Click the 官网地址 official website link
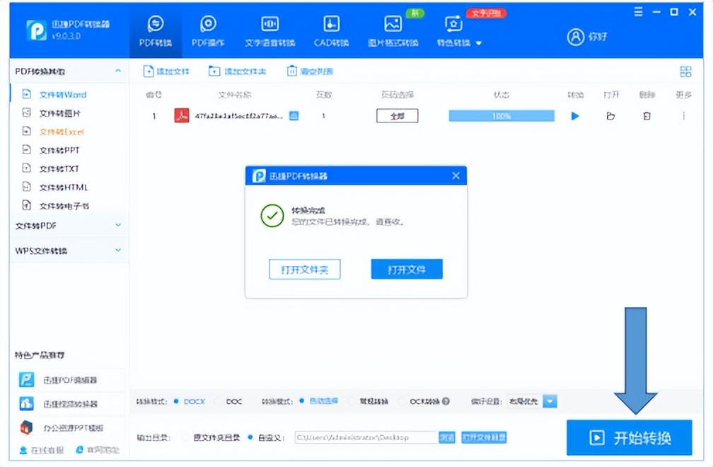The height and width of the screenshot is (467, 713). 98,450
